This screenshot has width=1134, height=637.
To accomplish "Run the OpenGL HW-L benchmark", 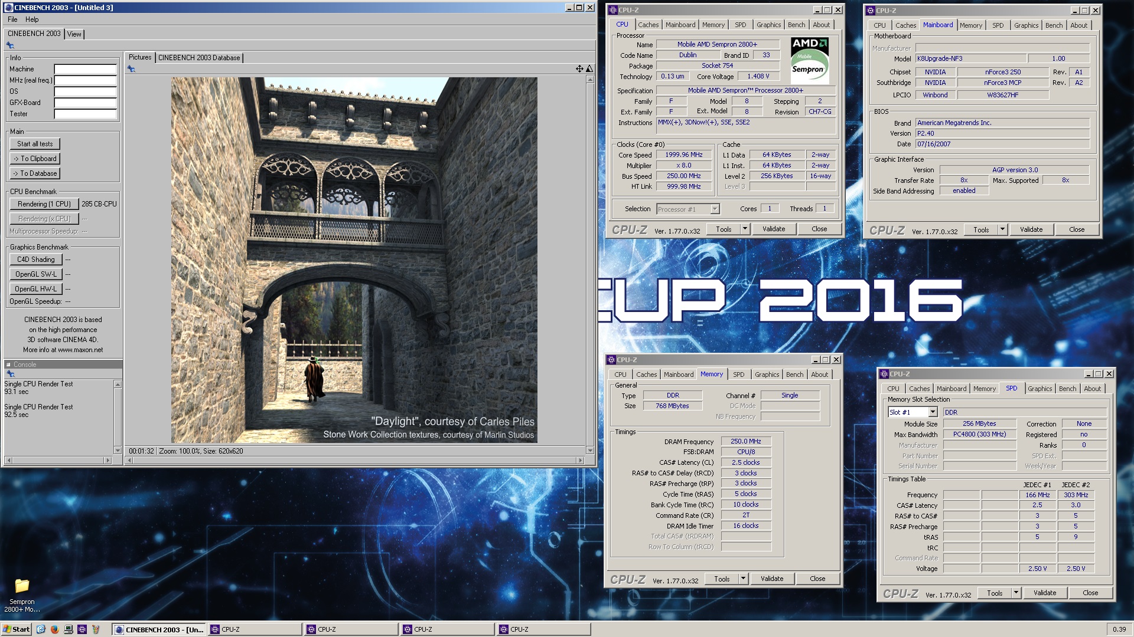I will click(35, 289).
